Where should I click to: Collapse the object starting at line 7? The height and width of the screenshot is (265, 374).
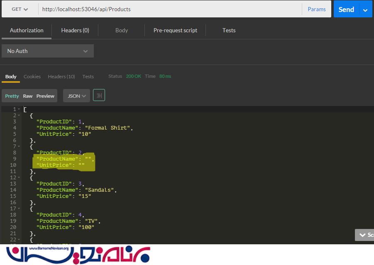click(x=19, y=147)
